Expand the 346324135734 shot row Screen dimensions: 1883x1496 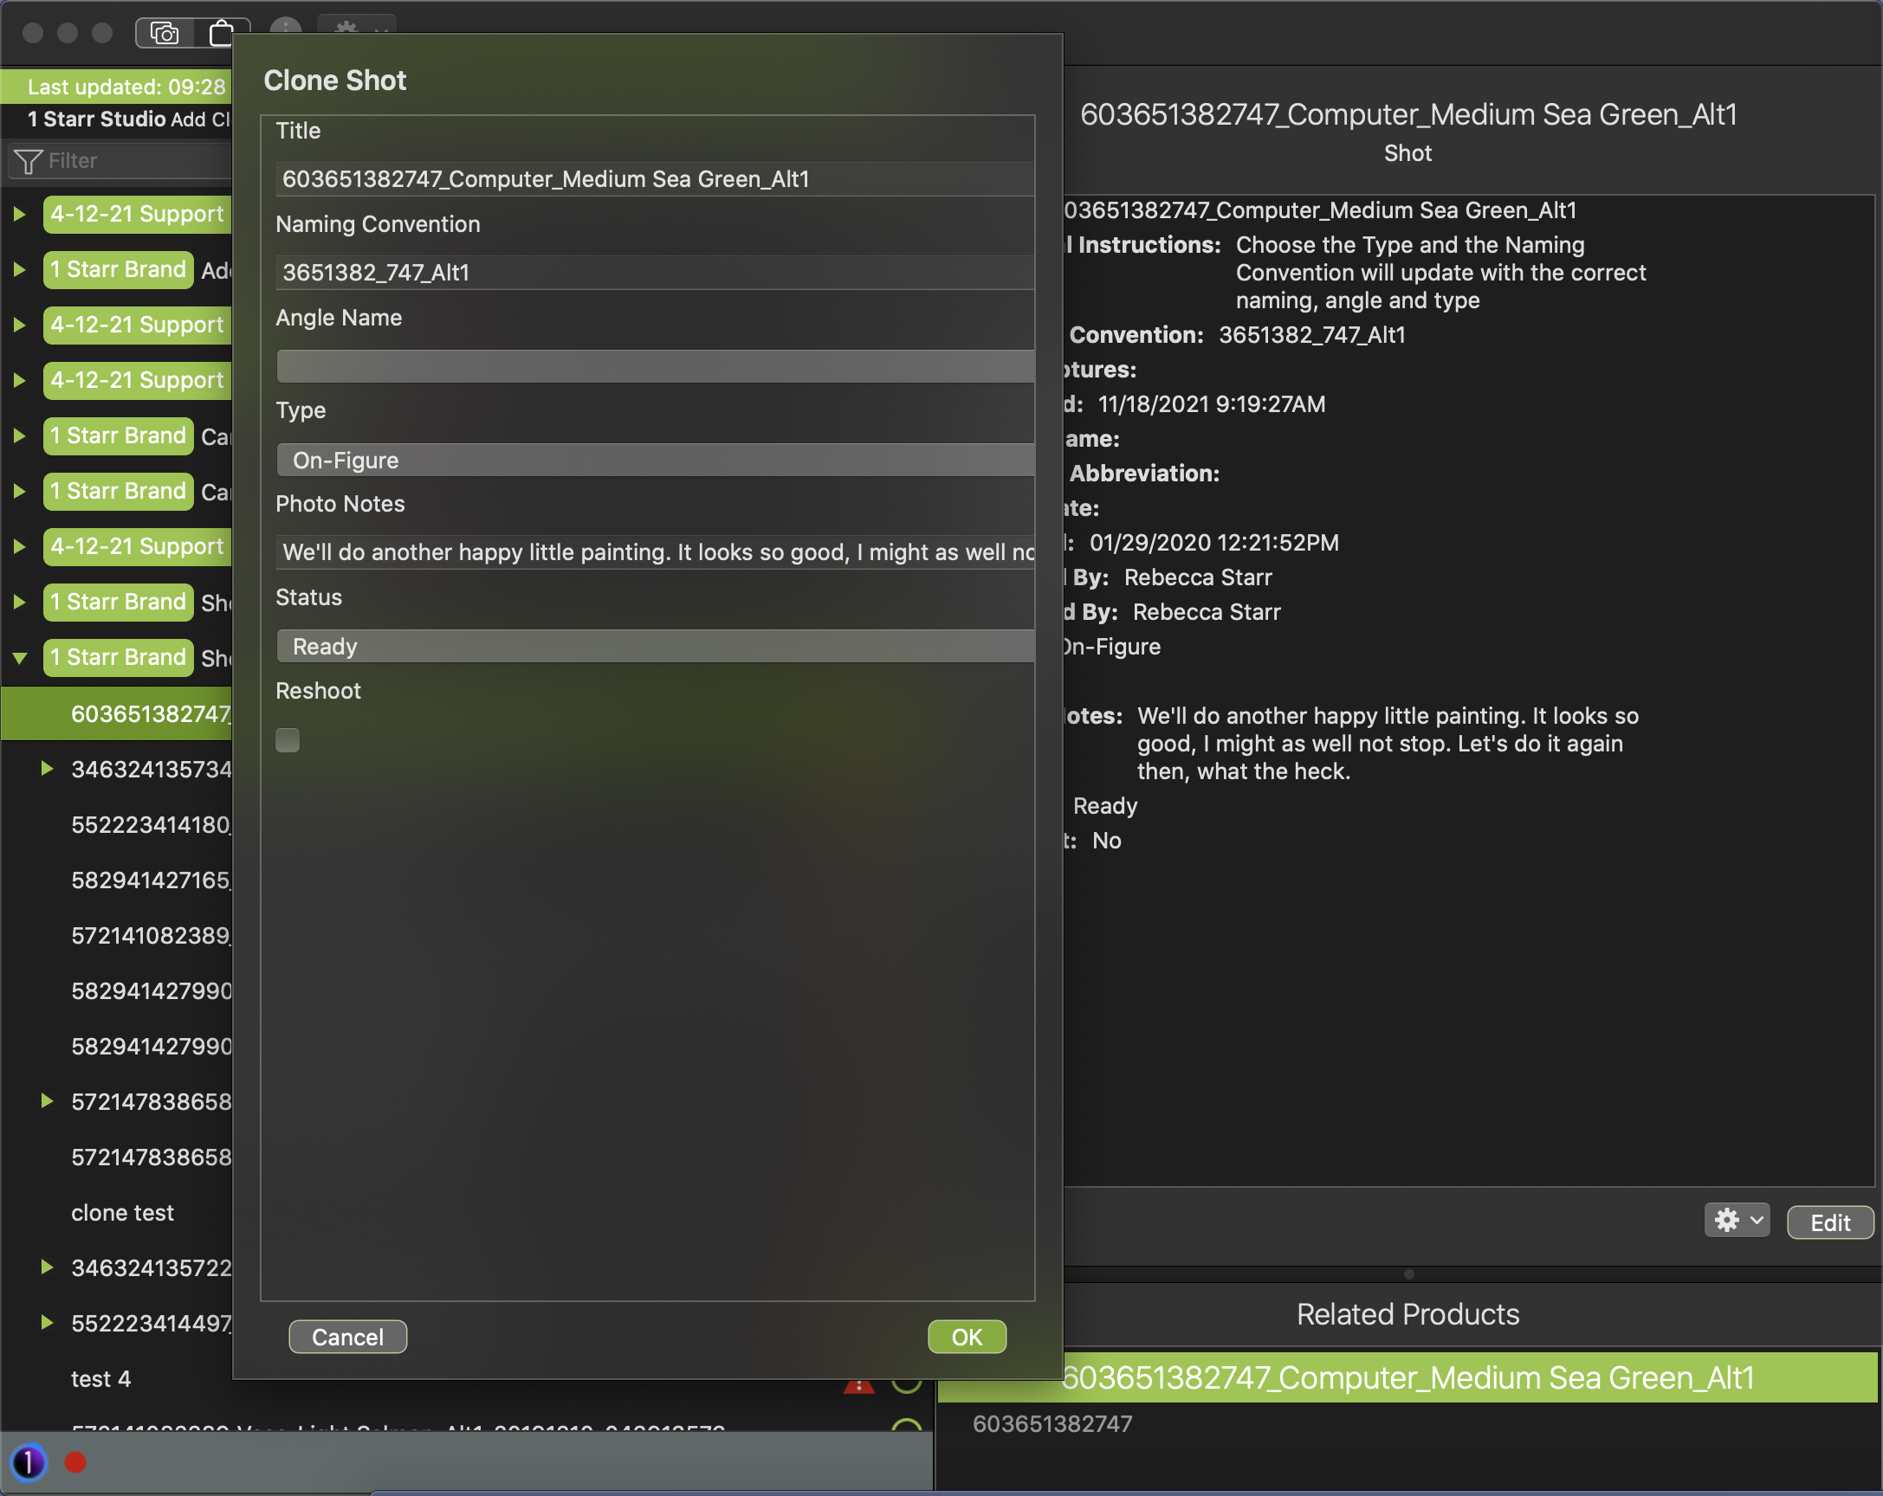pyautogui.click(x=47, y=769)
